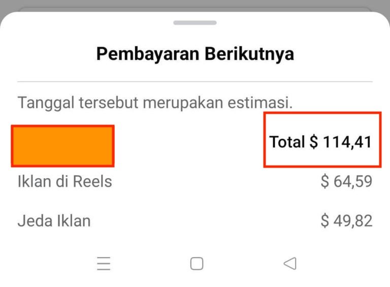
Task: Click the dollar sign beside 114,41
Action: 314,142
